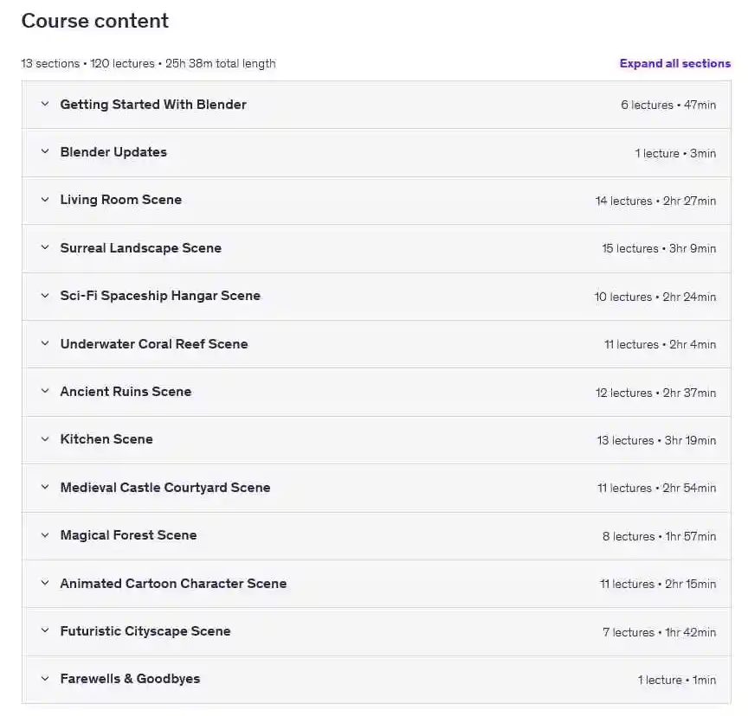Image resolution: width=748 pixels, height=716 pixels.
Task: Click the 15 lectures 3hr 9min label
Action: click(659, 249)
